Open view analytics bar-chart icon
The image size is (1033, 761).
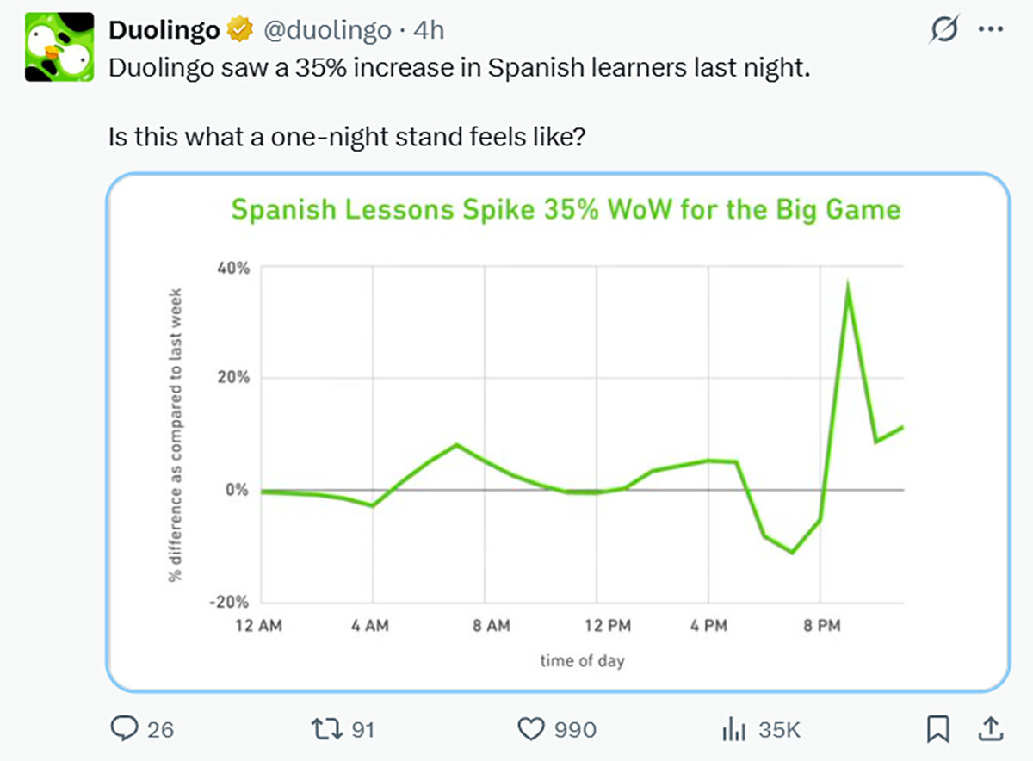733,729
